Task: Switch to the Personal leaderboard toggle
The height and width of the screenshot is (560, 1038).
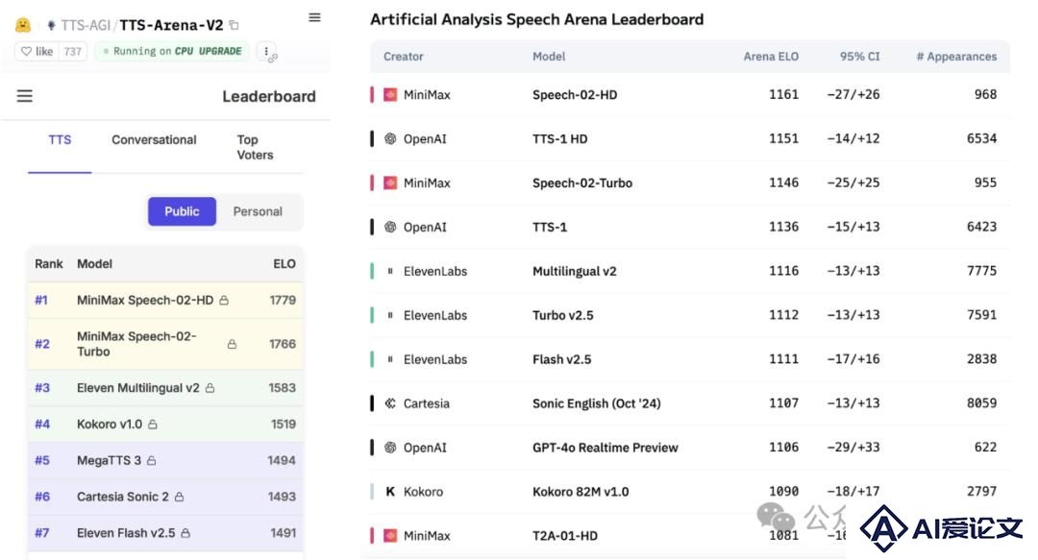Action: (x=258, y=211)
